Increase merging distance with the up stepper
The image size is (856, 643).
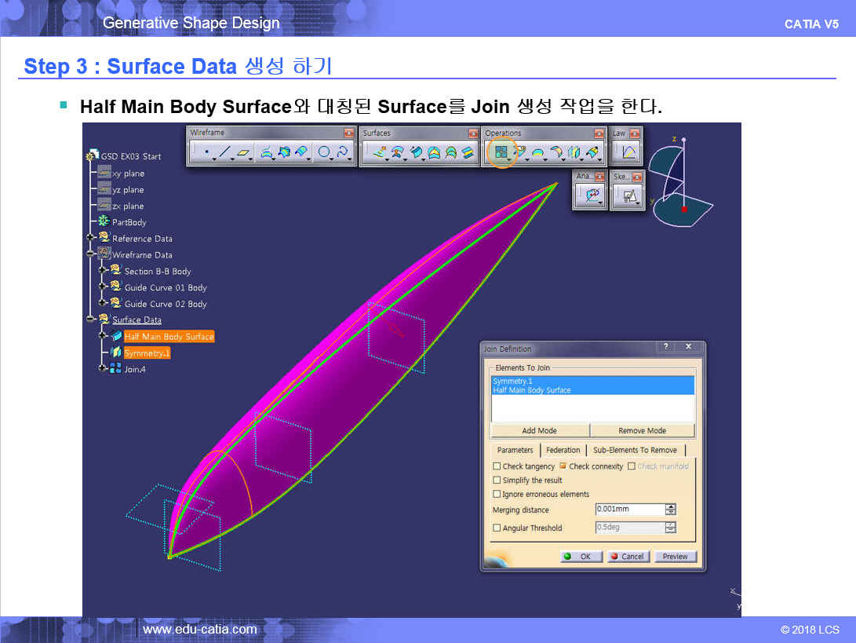click(x=670, y=506)
